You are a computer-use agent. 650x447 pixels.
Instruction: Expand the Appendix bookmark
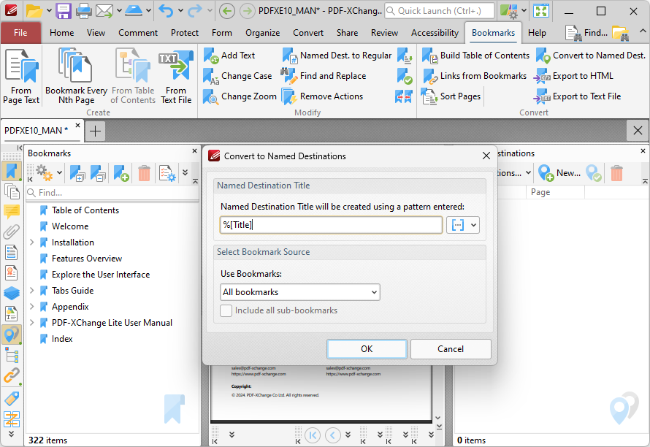click(32, 307)
